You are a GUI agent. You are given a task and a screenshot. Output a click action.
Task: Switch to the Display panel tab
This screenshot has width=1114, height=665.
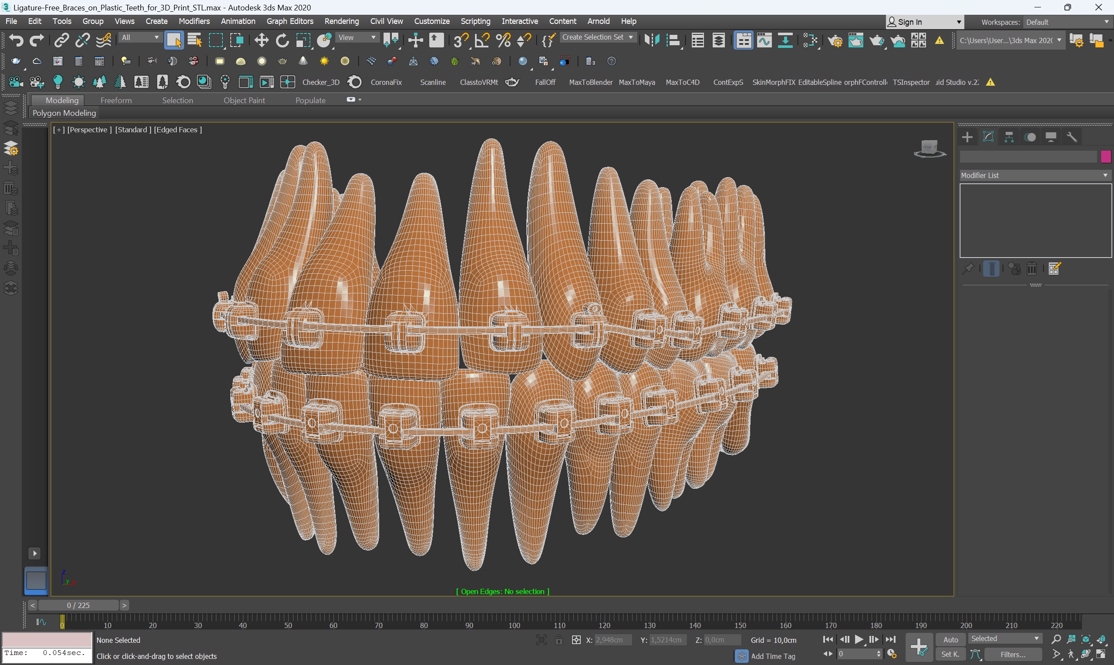1051,137
